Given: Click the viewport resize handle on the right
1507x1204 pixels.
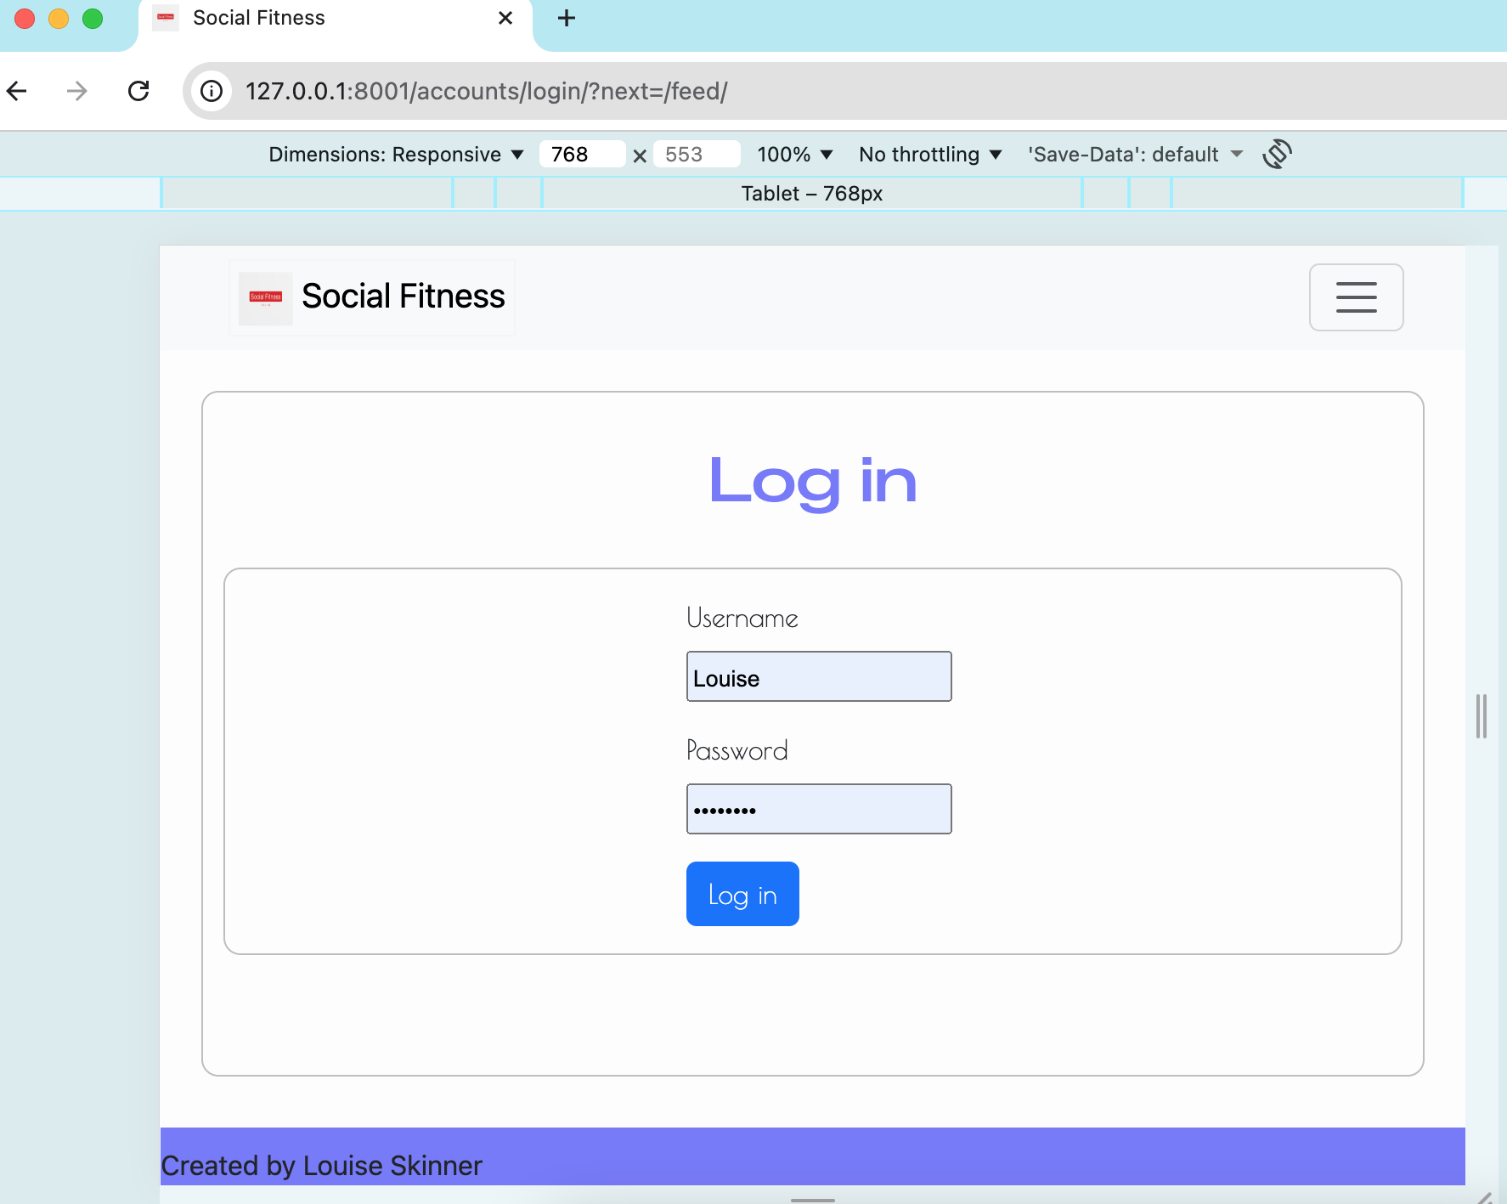Looking at the screenshot, I should pos(1481,715).
